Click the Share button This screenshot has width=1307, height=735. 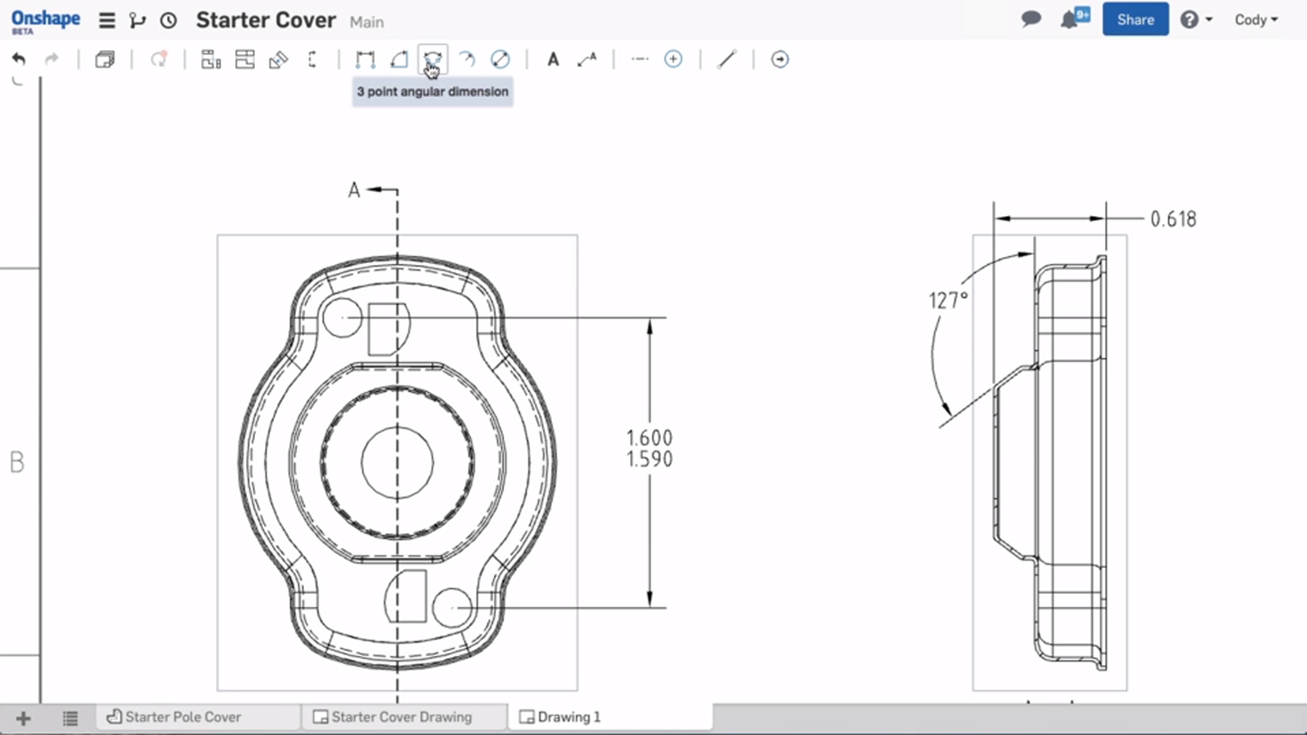(1135, 18)
